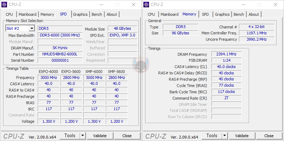Click Bank Cycle Time value 117 clocks
The height and width of the screenshot is (141, 284).
click(226, 92)
